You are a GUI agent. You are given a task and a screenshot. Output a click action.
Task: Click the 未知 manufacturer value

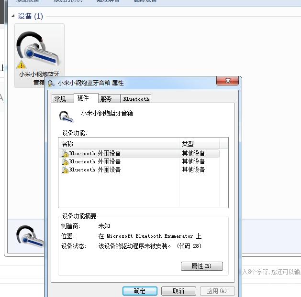click(x=104, y=226)
